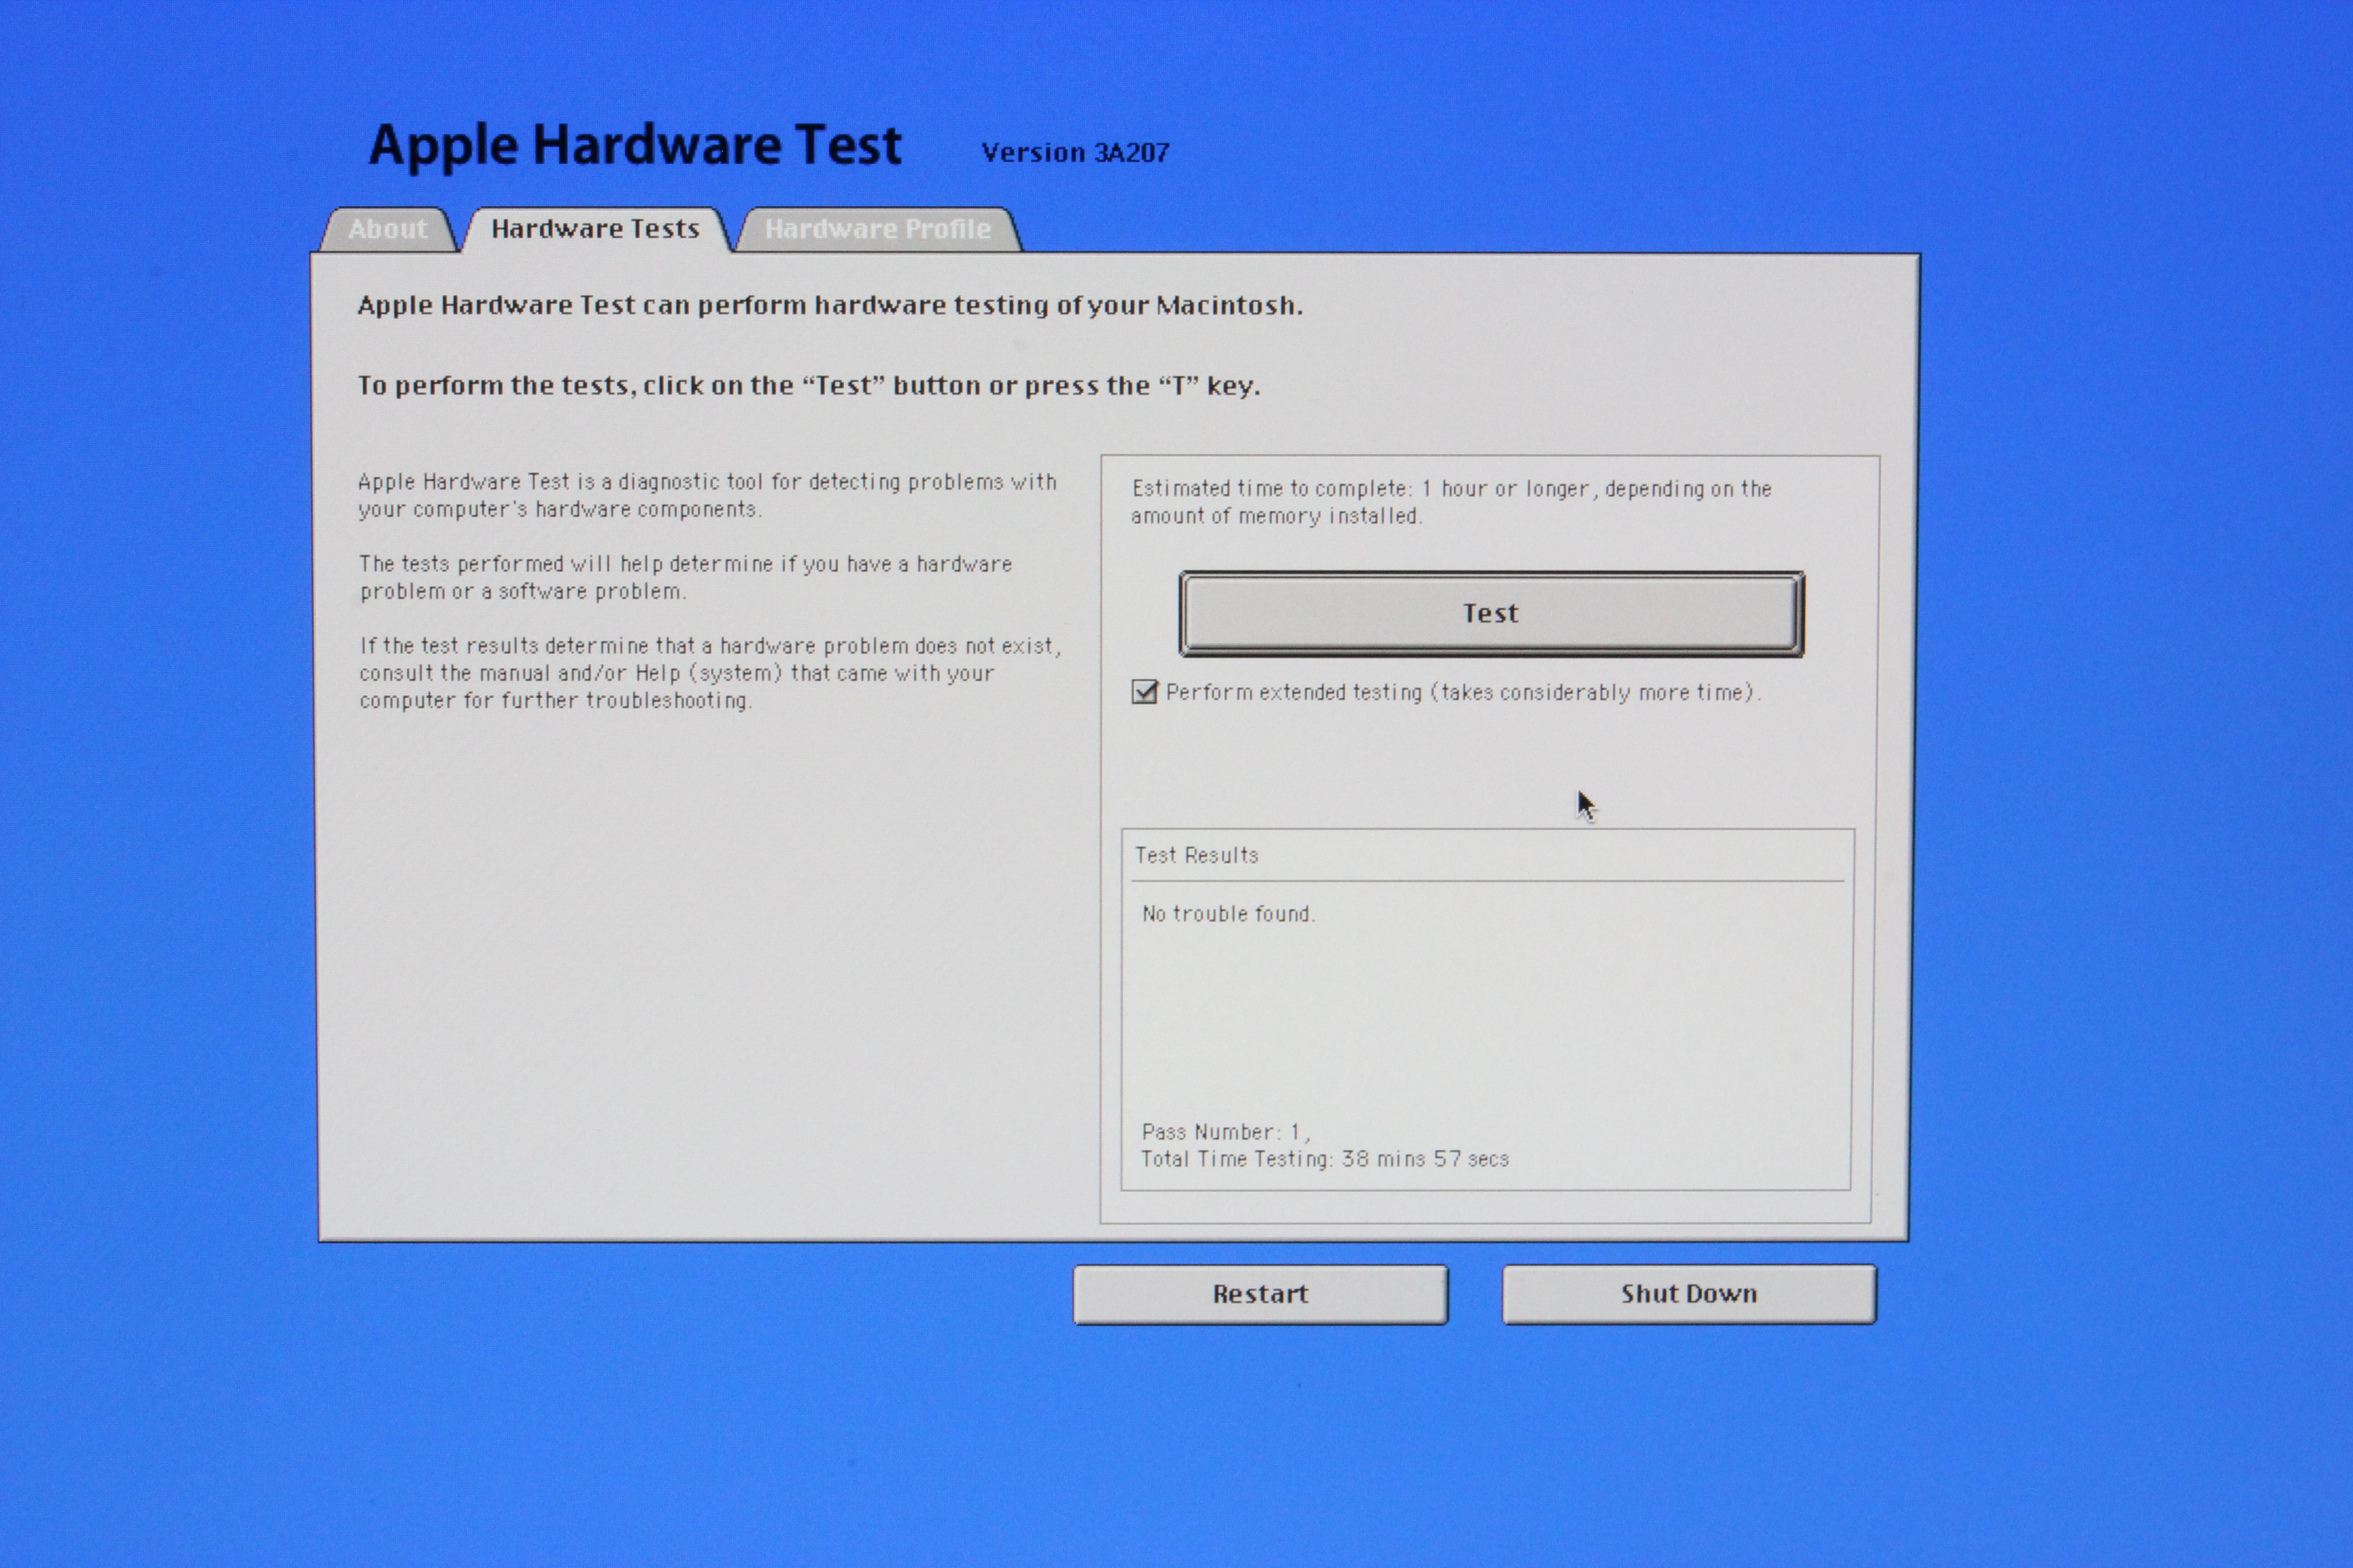
Task: Click the extended testing label text
Action: coord(1462,692)
